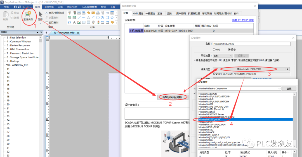
Task: Expand the component gallery more arrow
Action: (x=116, y=22)
